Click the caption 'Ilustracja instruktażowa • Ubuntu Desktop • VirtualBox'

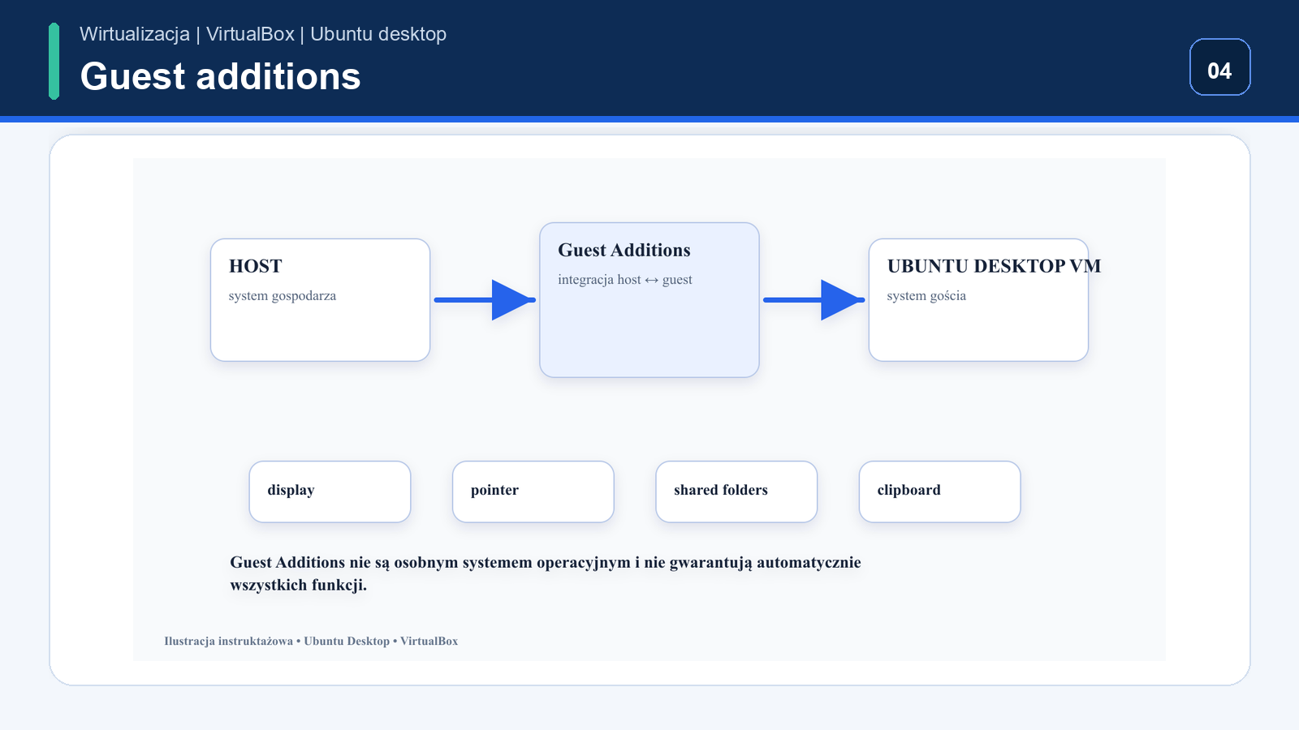click(311, 641)
